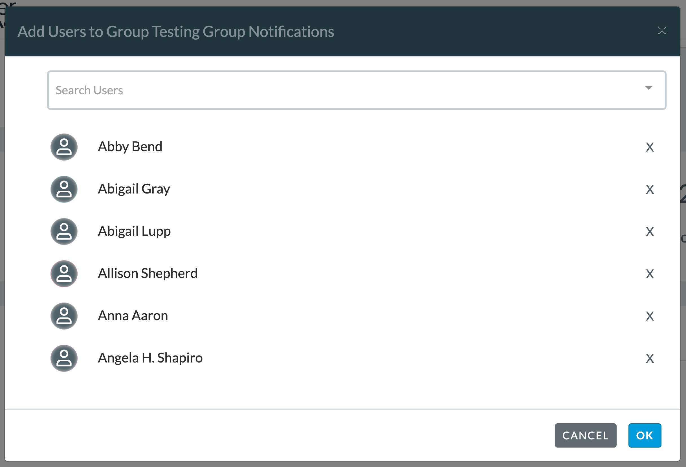The image size is (686, 467).
Task: Select the name Anna Aaron
Action: click(133, 315)
